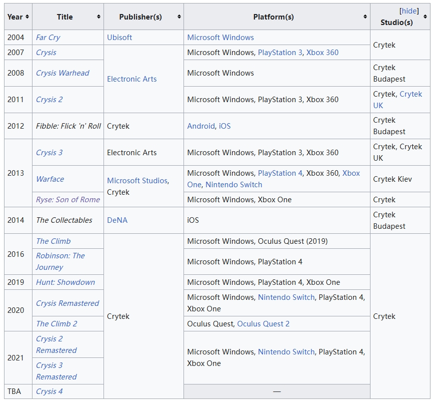Screen dimensions: 434x404
Task: Select the Fibble: Flick 'n' Roll title
Action: pos(68,126)
